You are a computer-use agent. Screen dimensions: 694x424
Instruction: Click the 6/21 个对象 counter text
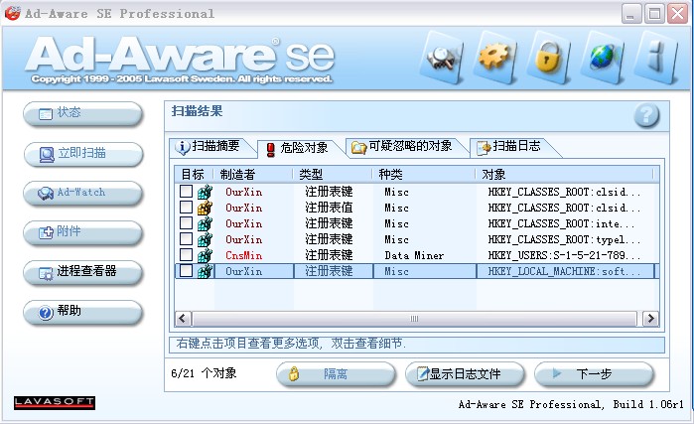tap(204, 373)
